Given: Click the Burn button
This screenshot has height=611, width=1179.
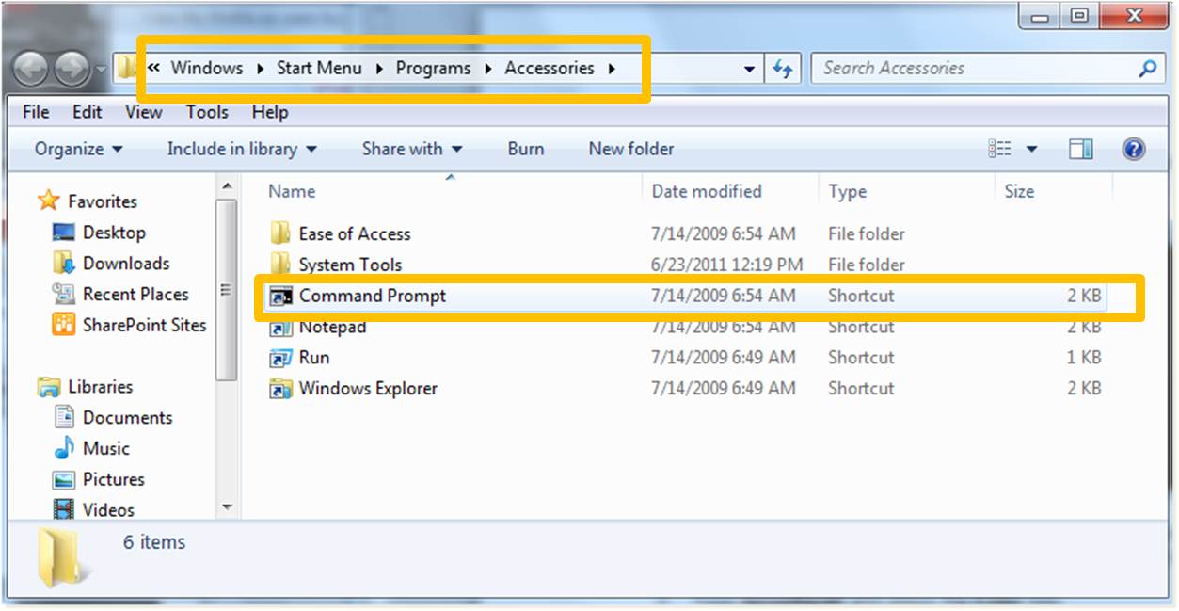Looking at the screenshot, I should point(525,149).
